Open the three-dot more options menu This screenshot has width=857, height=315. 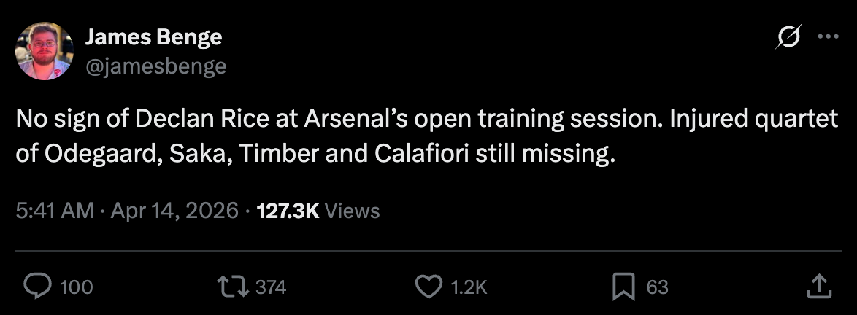pos(829,38)
